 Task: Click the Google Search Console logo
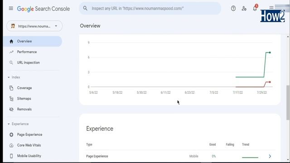click(x=43, y=9)
